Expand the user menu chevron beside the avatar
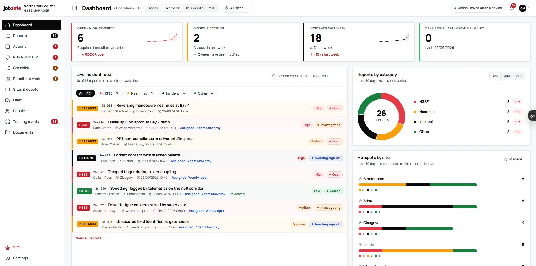Image resolution: width=536 pixels, height=266 pixels. [x=529, y=8]
